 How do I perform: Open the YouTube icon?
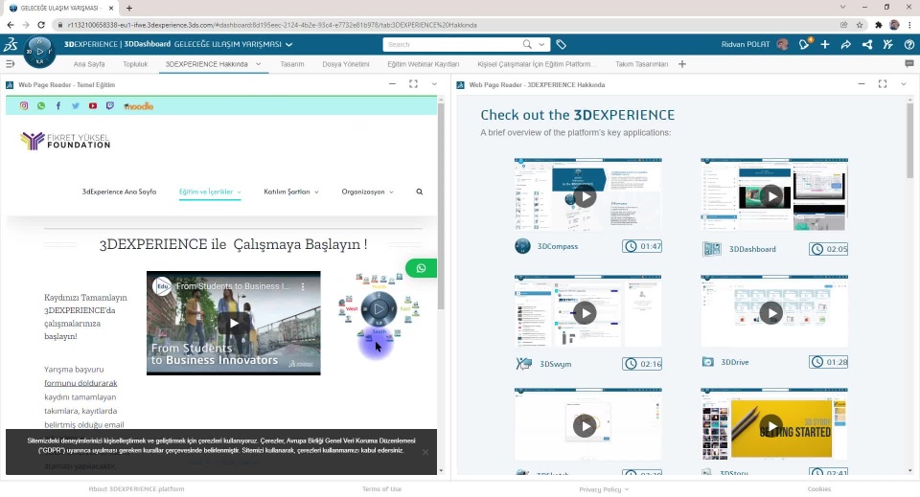tap(93, 106)
